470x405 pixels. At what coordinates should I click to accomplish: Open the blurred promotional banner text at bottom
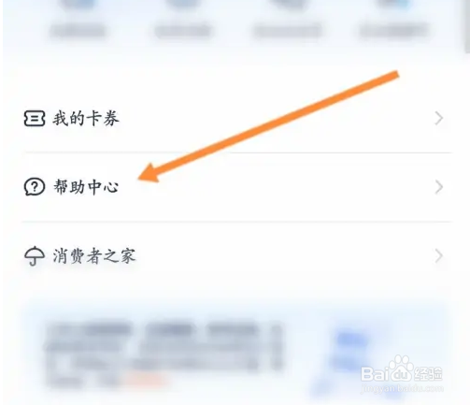pyautogui.click(x=164, y=354)
